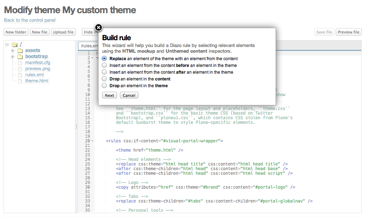372x221 pixels.
Task: Open Preview file
Action: coord(349,32)
